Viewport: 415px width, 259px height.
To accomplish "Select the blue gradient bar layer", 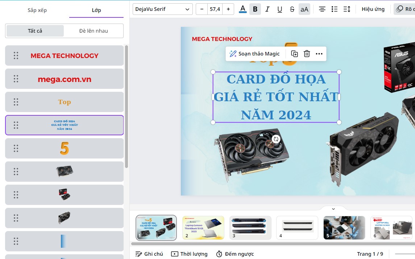I will (x=64, y=241).
